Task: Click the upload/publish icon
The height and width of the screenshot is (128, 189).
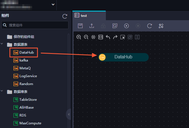Action: (x=92, y=26)
